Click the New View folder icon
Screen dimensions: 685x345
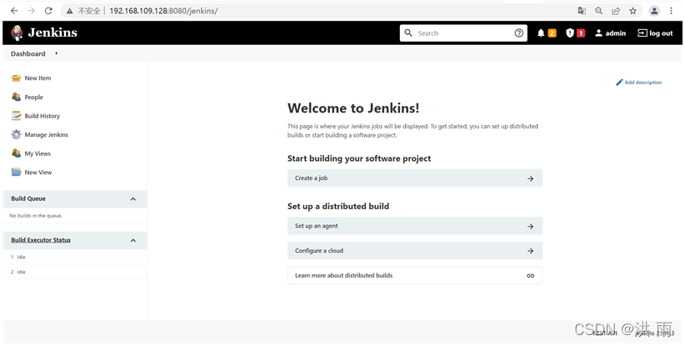coord(16,172)
